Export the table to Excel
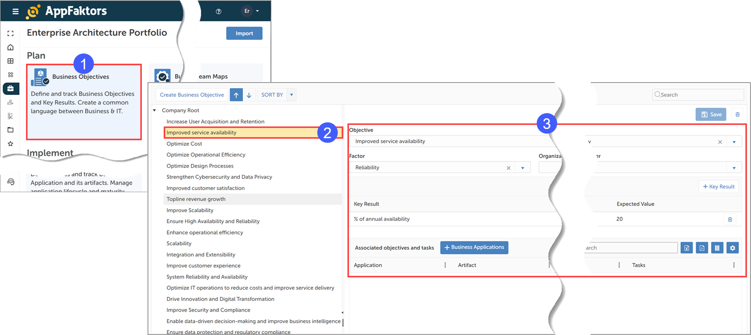The width and height of the screenshot is (751, 335). click(687, 248)
